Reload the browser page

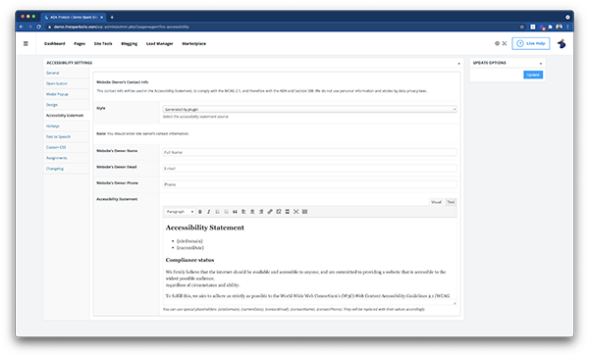tap(38, 26)
